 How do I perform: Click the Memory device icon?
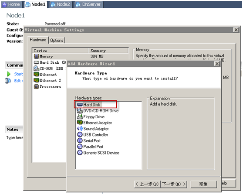pos(37,56)
